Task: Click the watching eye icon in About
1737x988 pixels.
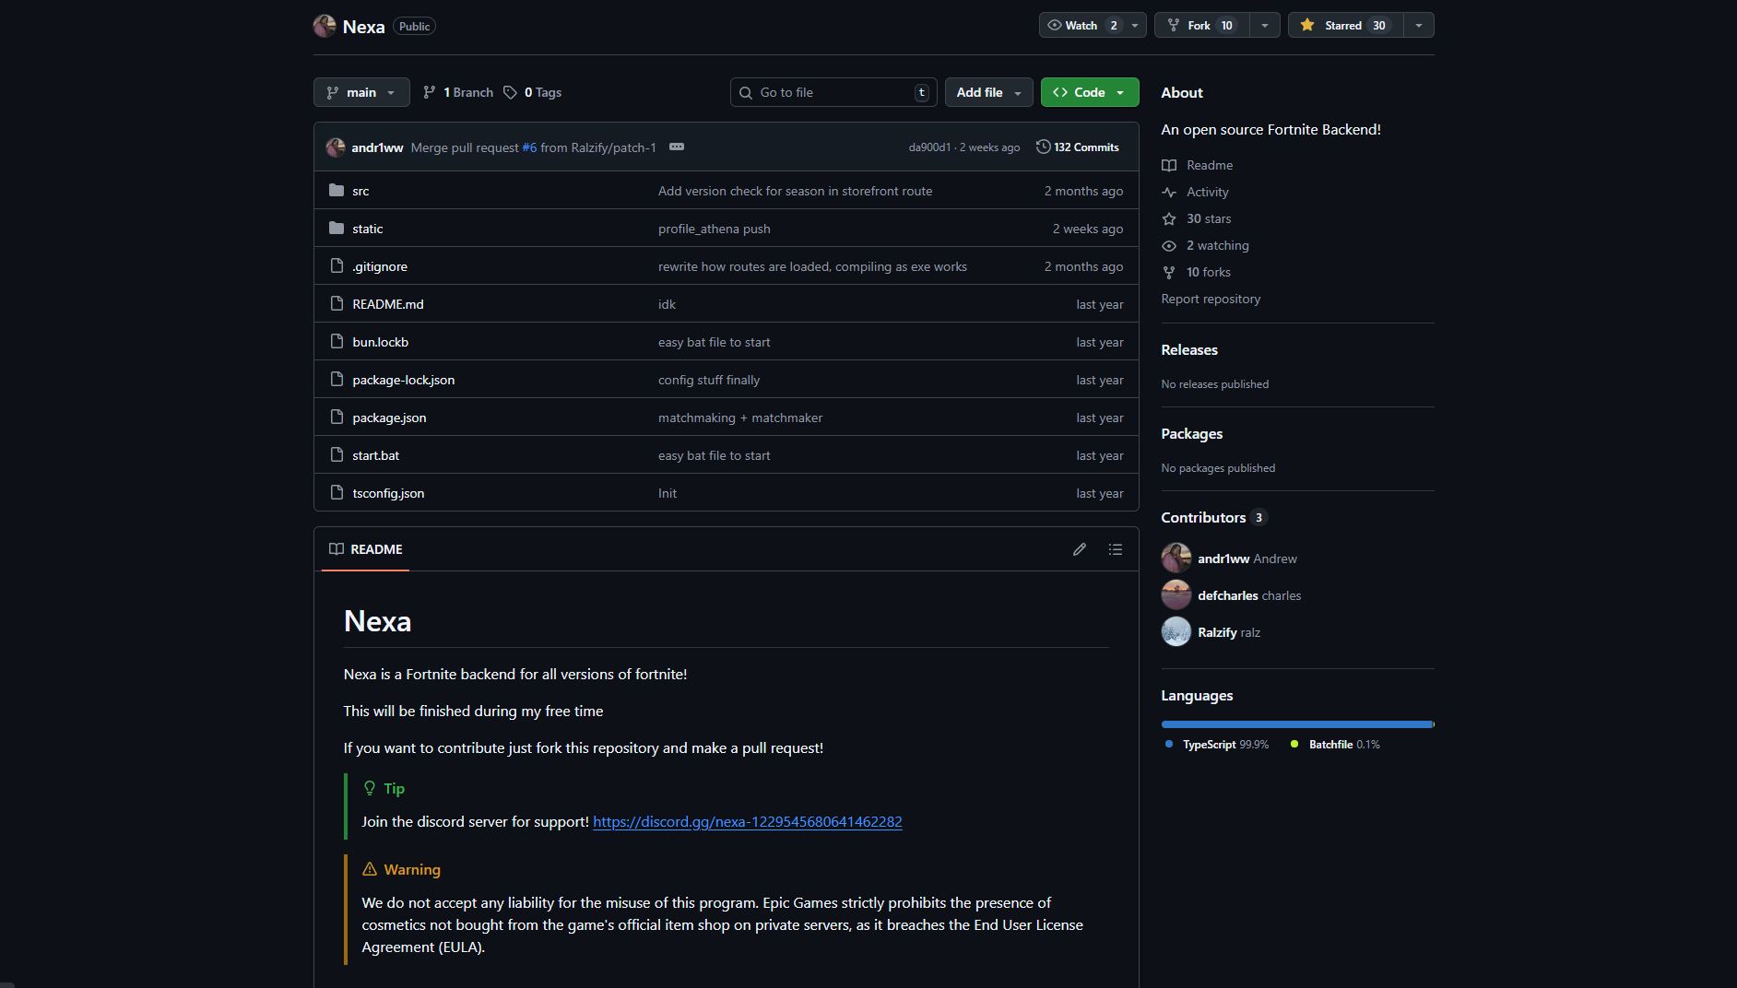Action: tap(1169, 246)
